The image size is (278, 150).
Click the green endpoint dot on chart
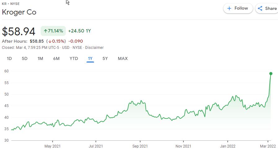click(x=271, y=74)
